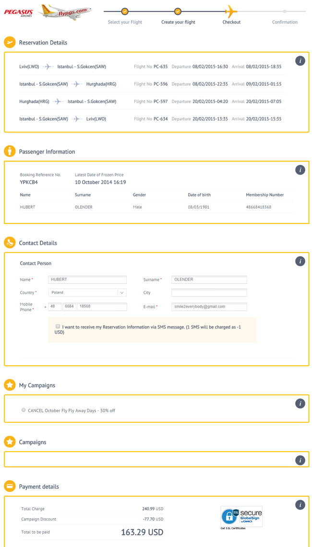Viewport: 312px width, 547px height.
Task: Click the info icon in the empty Campaigns box
Action: tap(300, 460)
